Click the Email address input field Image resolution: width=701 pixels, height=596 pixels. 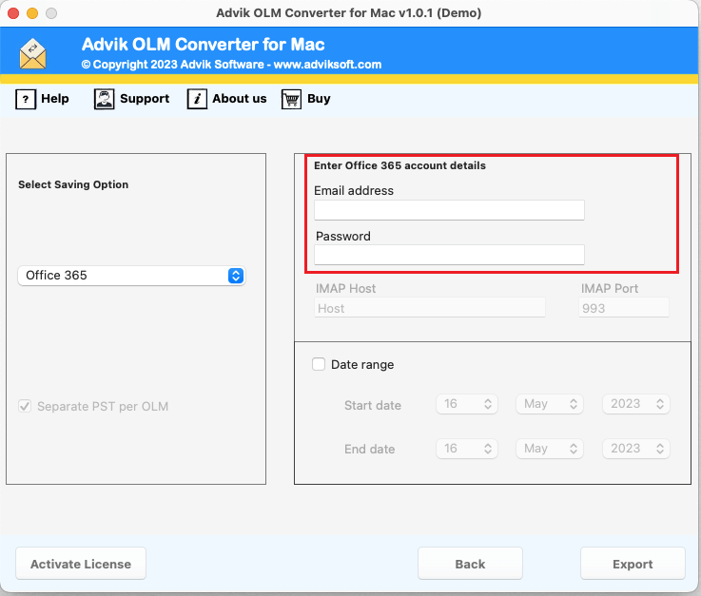(x=449, y=210)
